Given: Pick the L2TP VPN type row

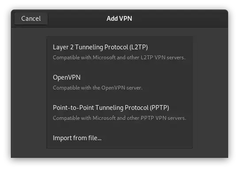Looking at the screenshot, I should (x=119, y=52).
